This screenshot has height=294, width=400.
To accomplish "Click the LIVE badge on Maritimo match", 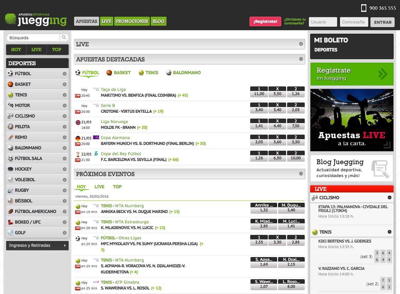I will point(77,95).
